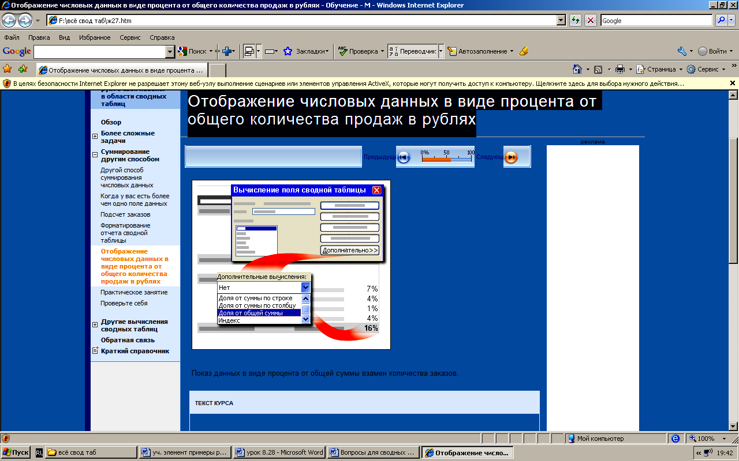The height and width of the screenshot is (461, 739).
Task: Go to next lesson page button
Action: (x=511, y=157)
